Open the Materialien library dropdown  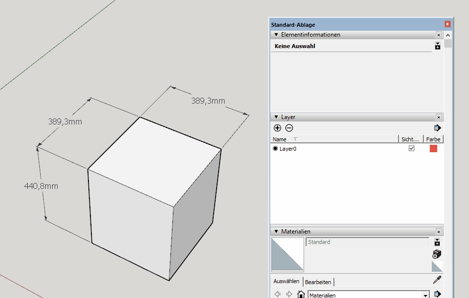tap(426, 295)
